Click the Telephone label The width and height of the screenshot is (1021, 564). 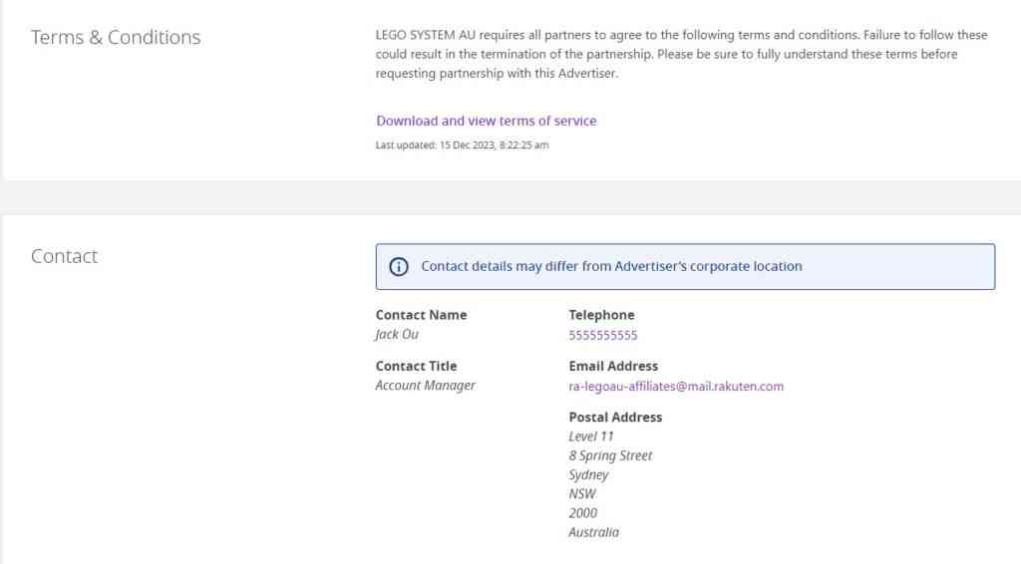[601, 315]
